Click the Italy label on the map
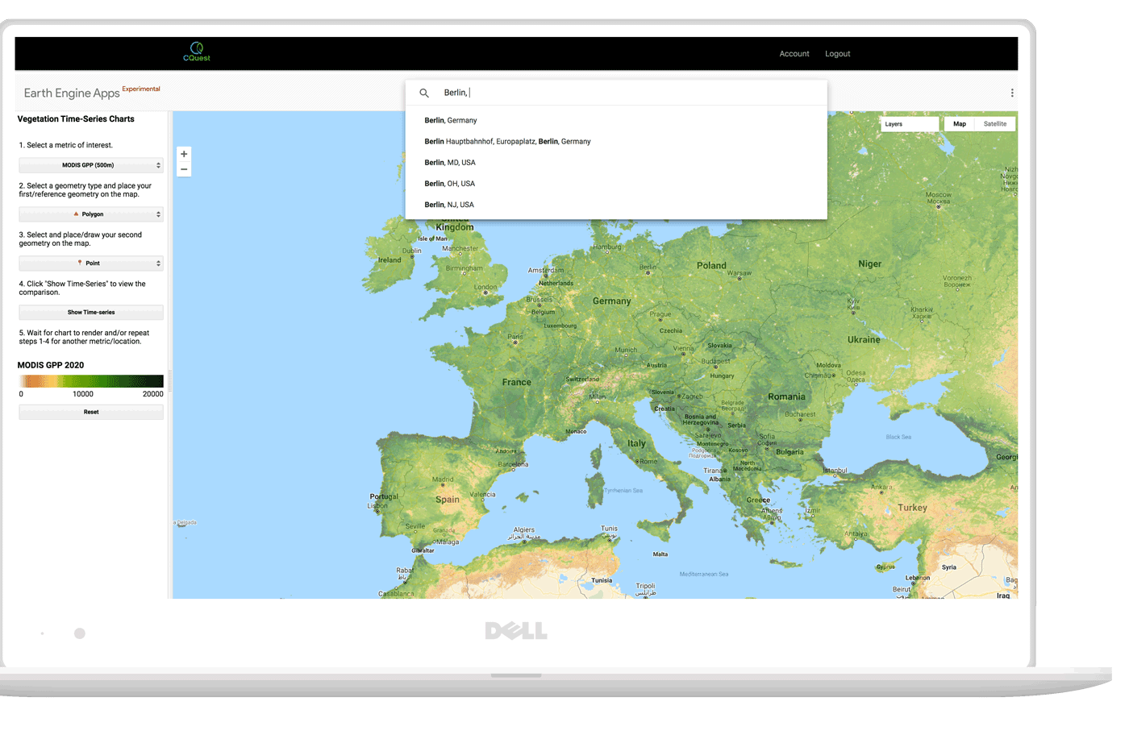 coord(637,444)
